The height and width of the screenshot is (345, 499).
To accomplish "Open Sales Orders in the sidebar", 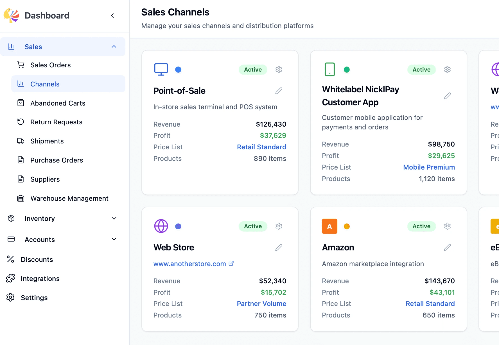I will [x=68, y=65].
